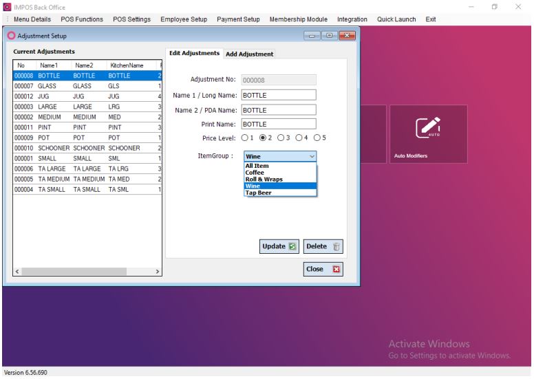Click the Delete button with trash icon
534x379 pixels.
323,246
